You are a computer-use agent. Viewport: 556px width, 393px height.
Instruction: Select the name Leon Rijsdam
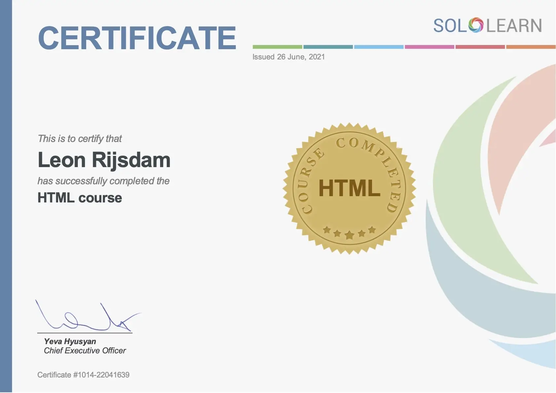coord(104,160)
